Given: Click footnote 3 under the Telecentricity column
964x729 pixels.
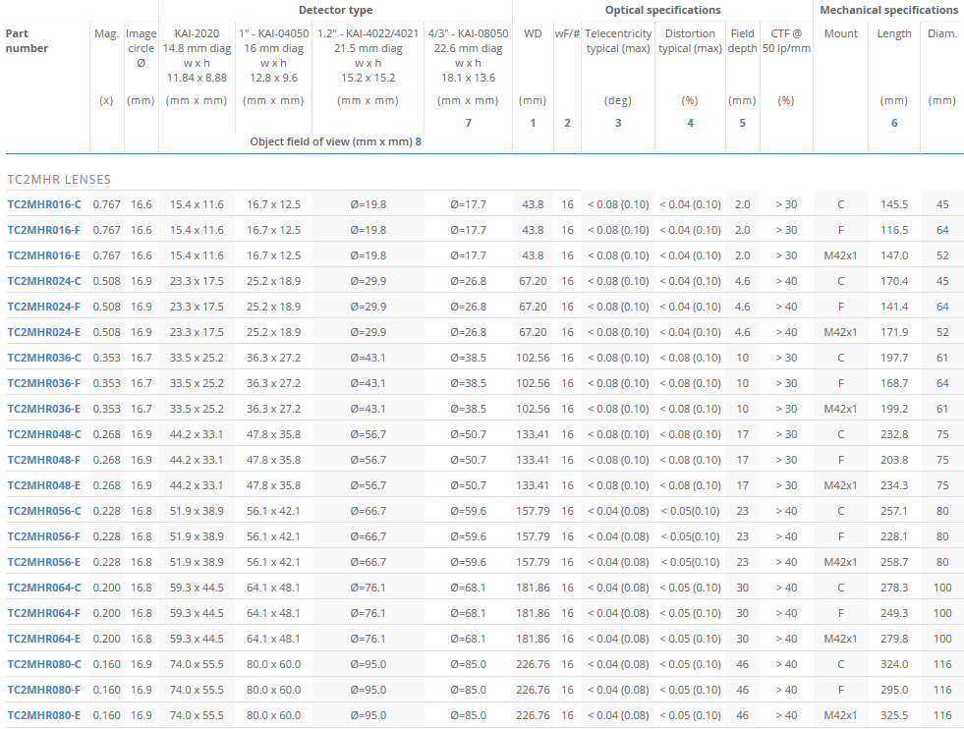Looking at the screenshot, I should coord(618,122).
